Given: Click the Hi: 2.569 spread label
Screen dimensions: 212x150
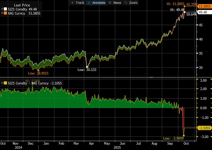Looking at the screenshot, I should point(32,81).
